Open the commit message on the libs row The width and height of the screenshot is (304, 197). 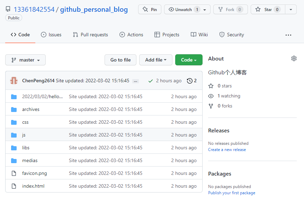tap(106, 148)
